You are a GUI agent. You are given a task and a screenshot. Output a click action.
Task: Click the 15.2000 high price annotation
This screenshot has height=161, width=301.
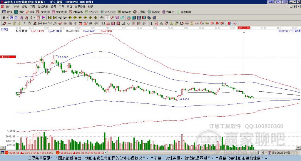[63, 57]
